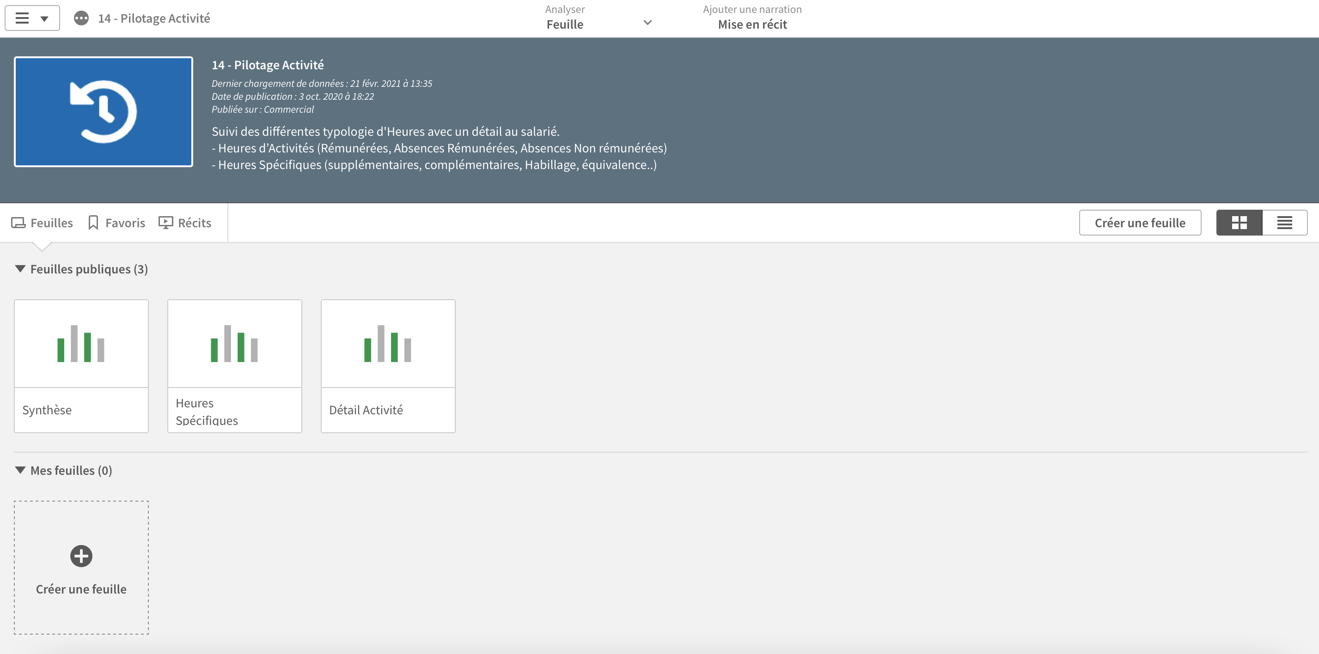Open the Récits tab
The height and width of the screenshot is (654, 1319).
pos(194,223)
